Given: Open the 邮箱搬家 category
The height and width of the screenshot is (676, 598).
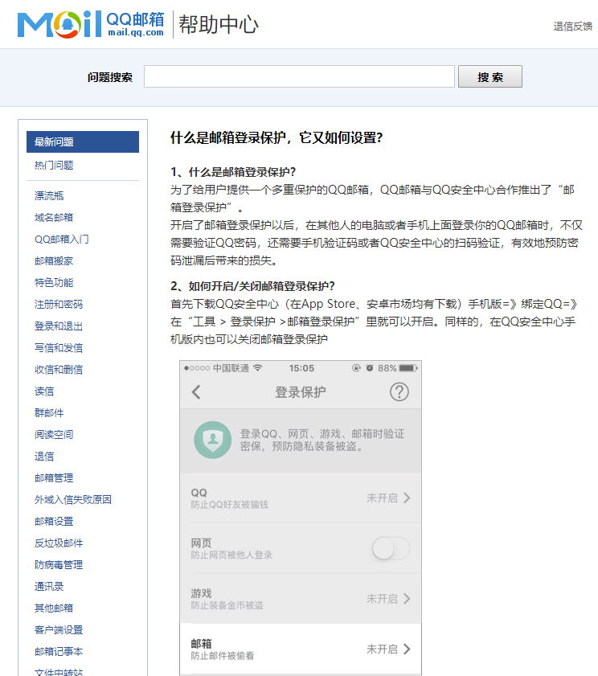Looking at the screenshot, I should pyautogui.click(x=54, y=260).
